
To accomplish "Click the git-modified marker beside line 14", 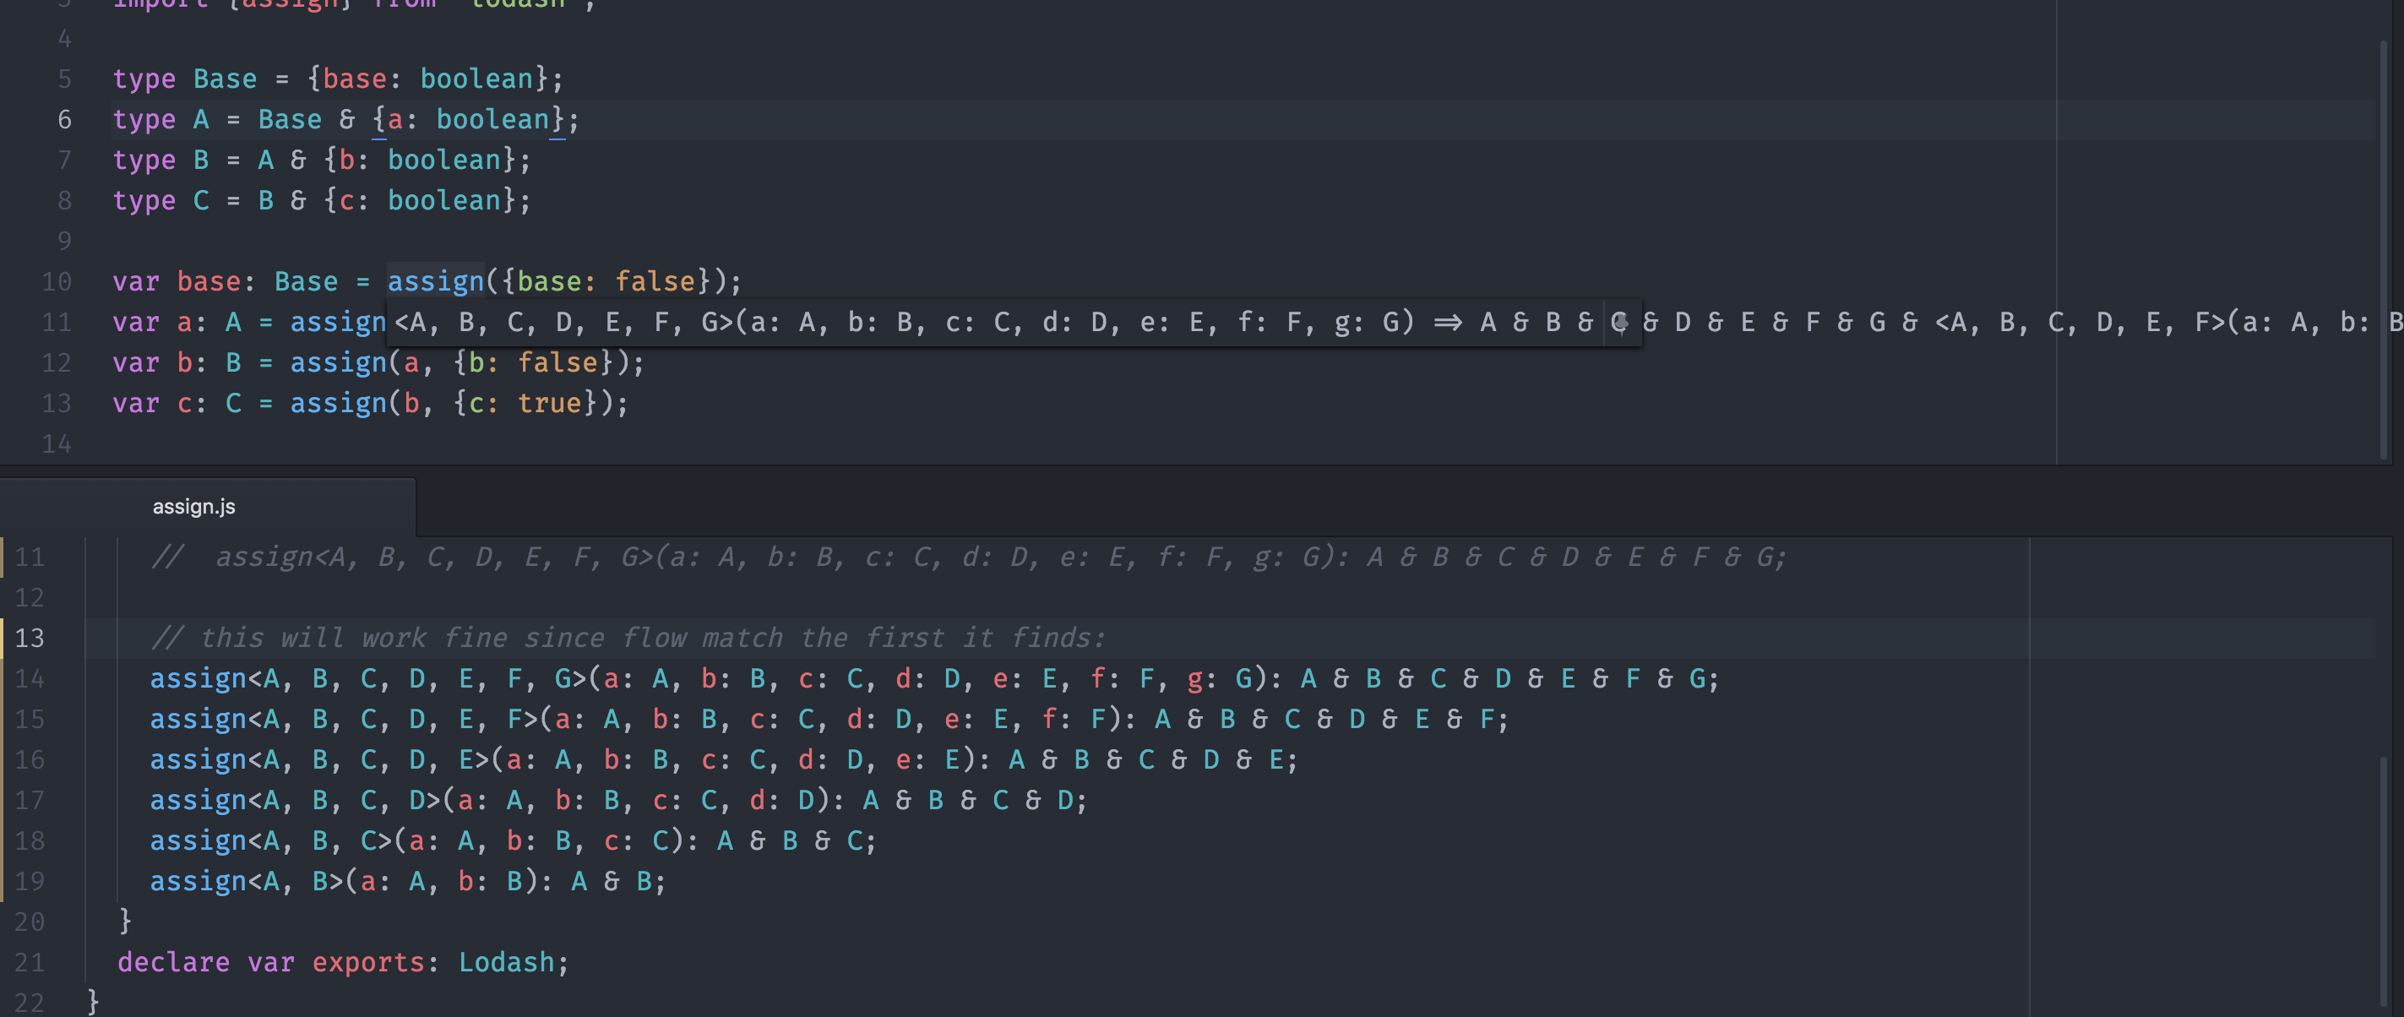I will click(x=3, y=678).
